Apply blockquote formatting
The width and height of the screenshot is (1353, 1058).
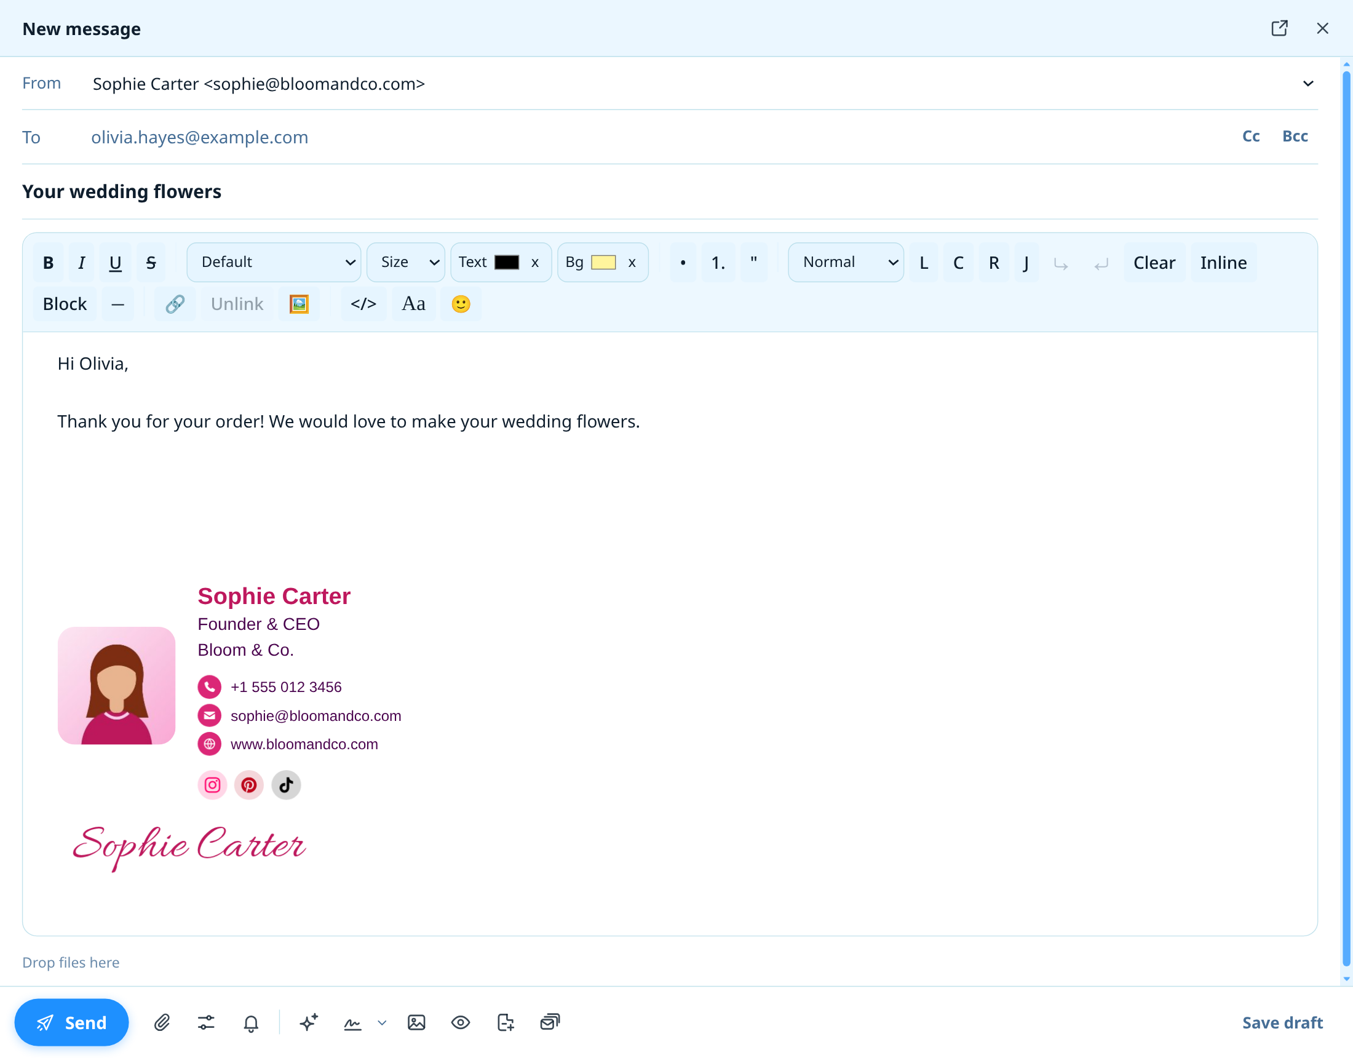(754, 263)
